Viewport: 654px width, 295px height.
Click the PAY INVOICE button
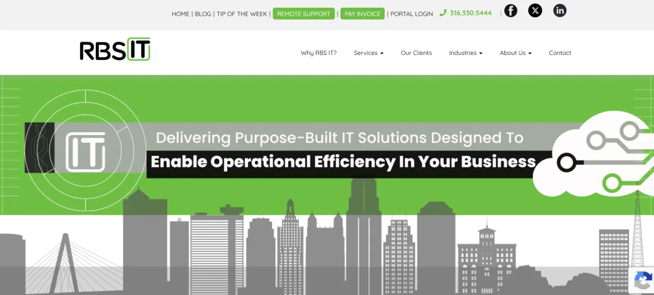click(x=362, y=14)
